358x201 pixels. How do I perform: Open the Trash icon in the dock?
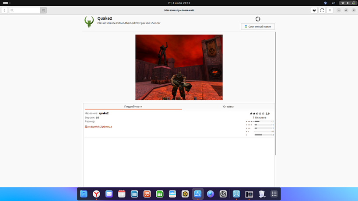coord(262,194)
